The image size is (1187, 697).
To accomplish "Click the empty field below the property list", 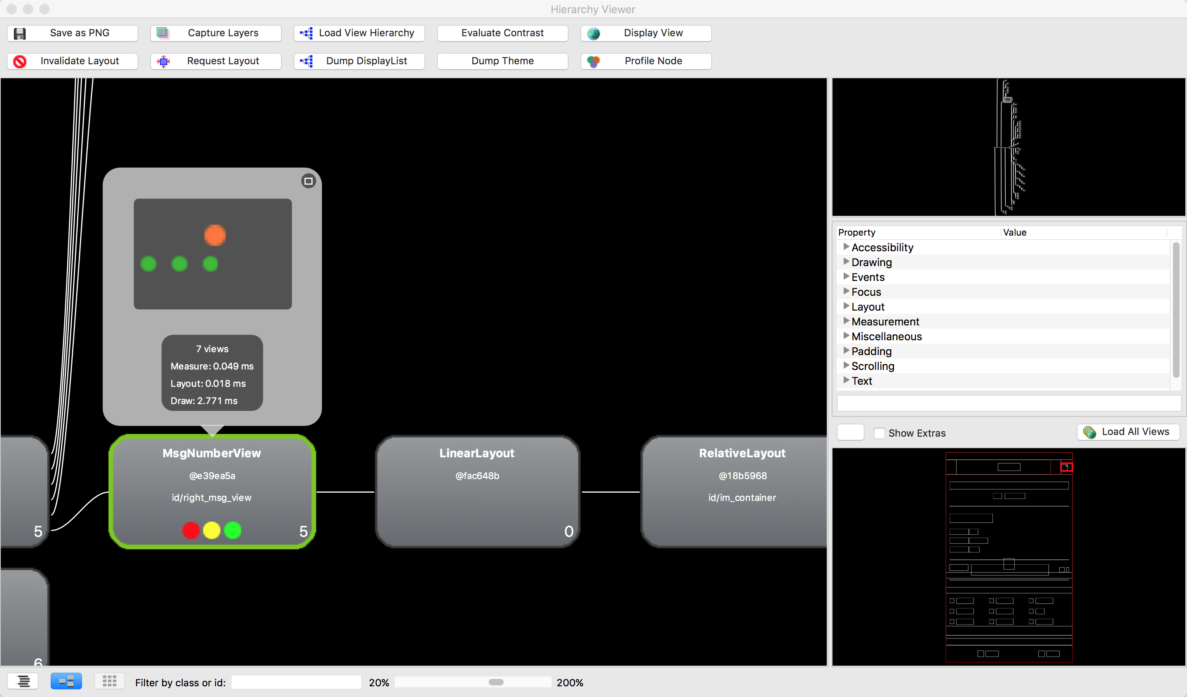I will pos(1009,403).
